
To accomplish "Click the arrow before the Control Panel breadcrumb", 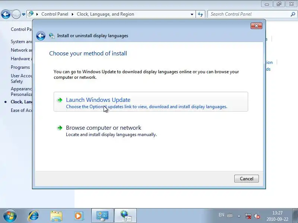I will click(37, 14).
